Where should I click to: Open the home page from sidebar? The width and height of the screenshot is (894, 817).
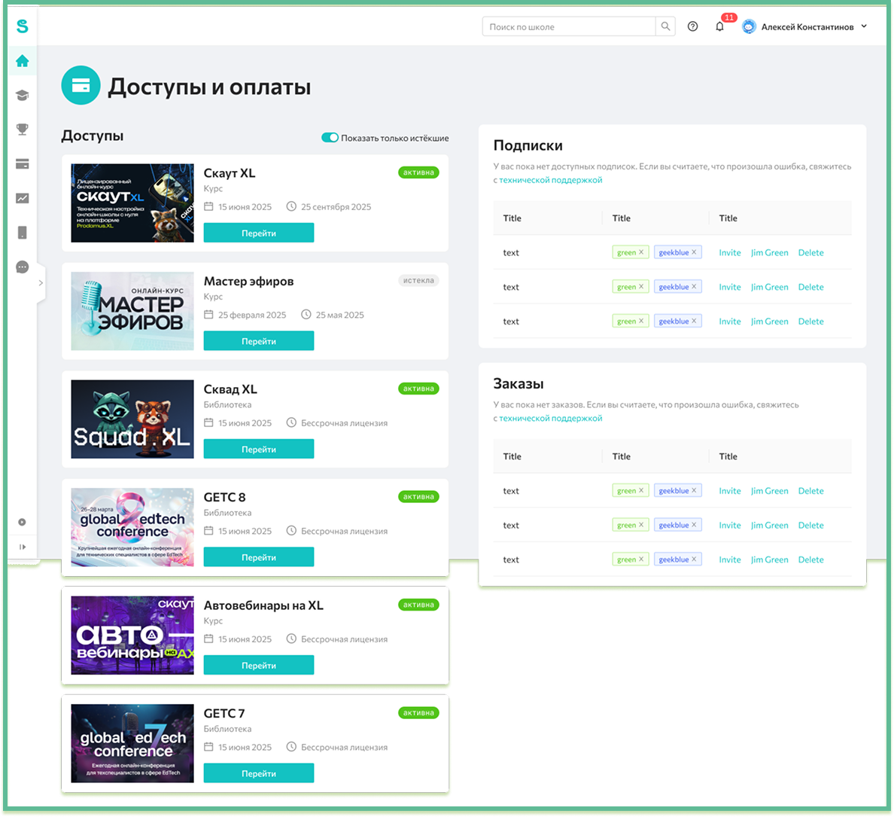(23, 61)
